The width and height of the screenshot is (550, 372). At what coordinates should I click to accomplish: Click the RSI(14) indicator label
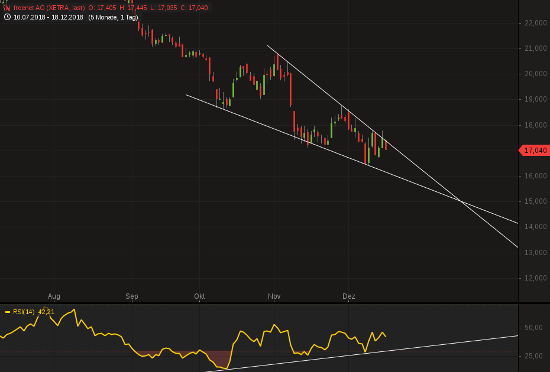(x=24, y=312)
